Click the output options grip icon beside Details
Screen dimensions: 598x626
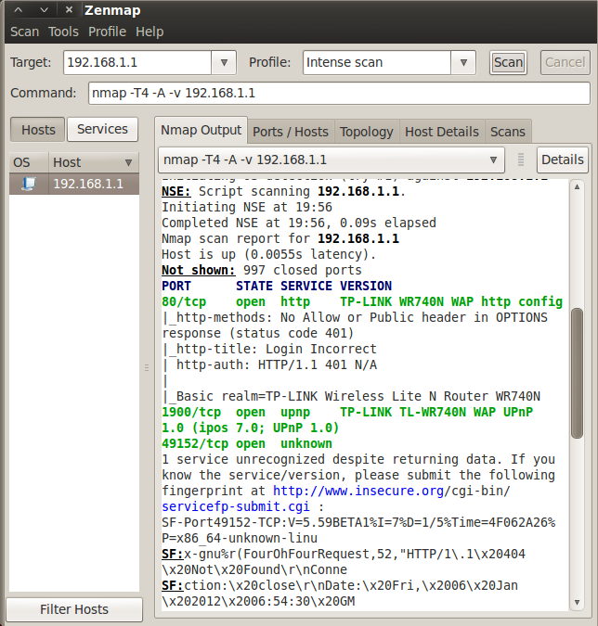click(x=521, y=160)
